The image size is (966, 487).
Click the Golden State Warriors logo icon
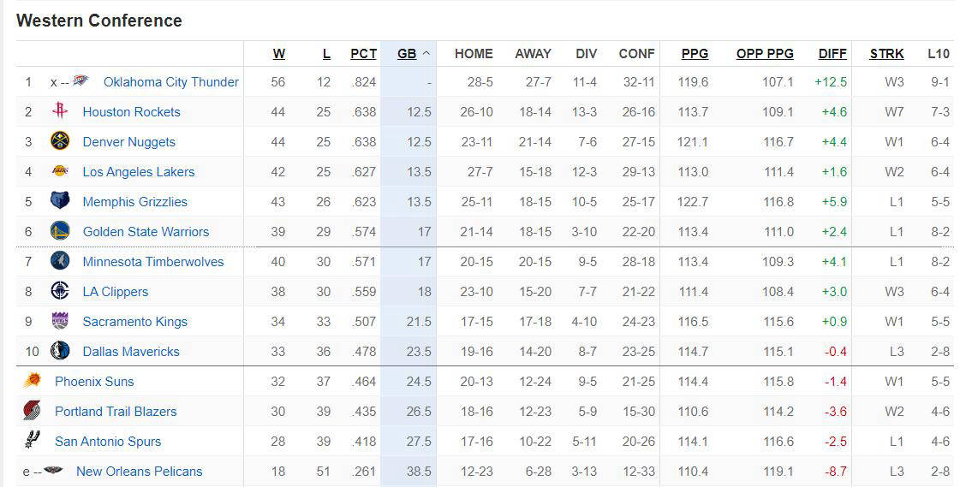[60, 231]
